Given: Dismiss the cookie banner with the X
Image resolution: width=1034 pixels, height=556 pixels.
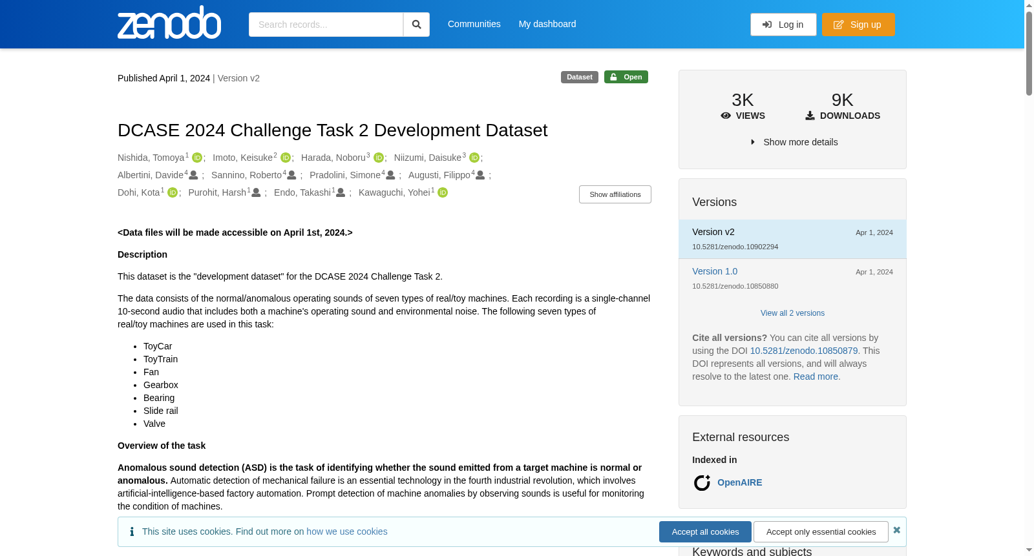Looking at the screenshot, I should (x=896, y=530).
